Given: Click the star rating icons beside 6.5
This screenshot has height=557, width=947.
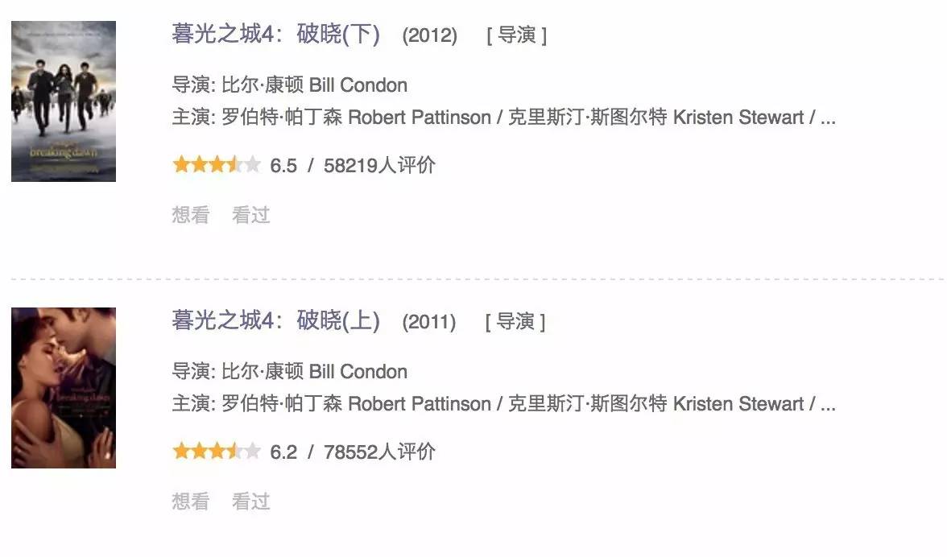Looking at the screenshot, I should [x=217, y=165].
